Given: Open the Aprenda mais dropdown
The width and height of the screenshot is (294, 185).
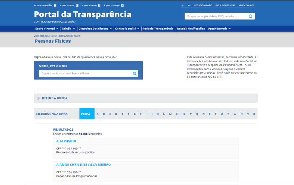Looking at the screenshot, I should tap(219, 29).
